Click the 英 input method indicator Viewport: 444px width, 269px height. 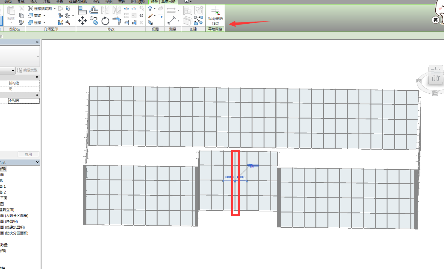click(x=436, y=20)
